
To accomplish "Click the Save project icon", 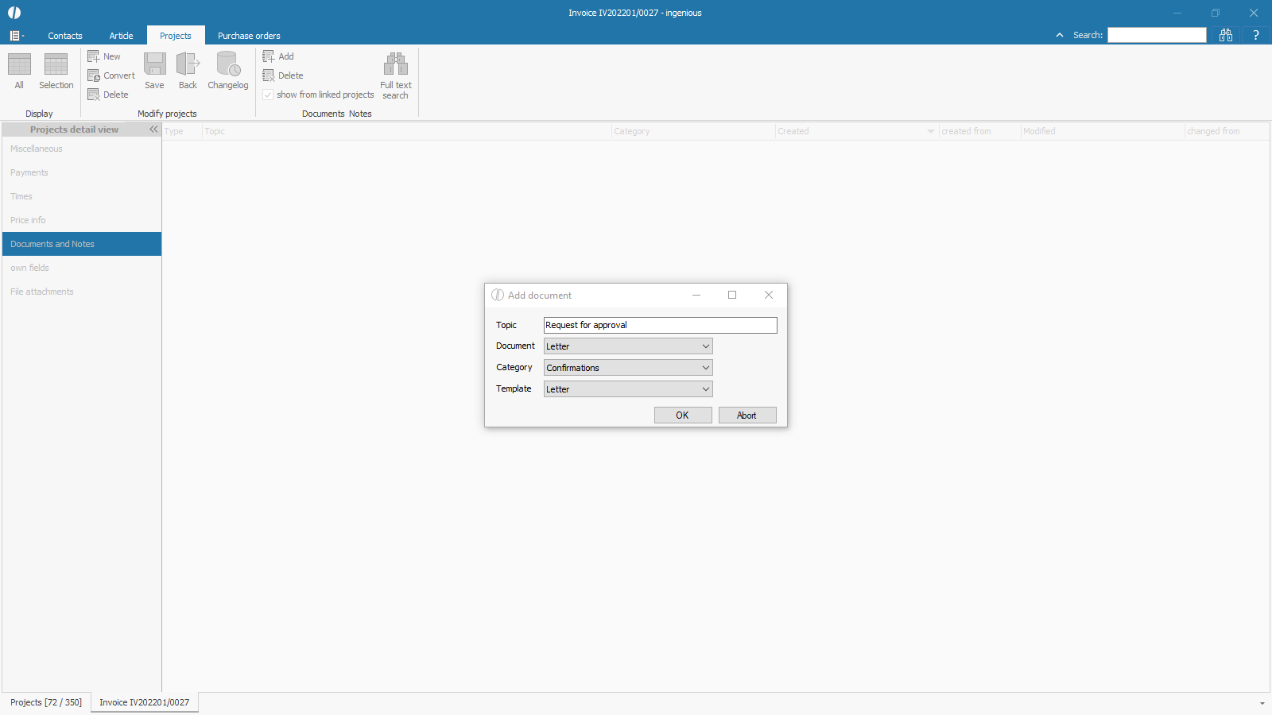I will pos(154,64).
